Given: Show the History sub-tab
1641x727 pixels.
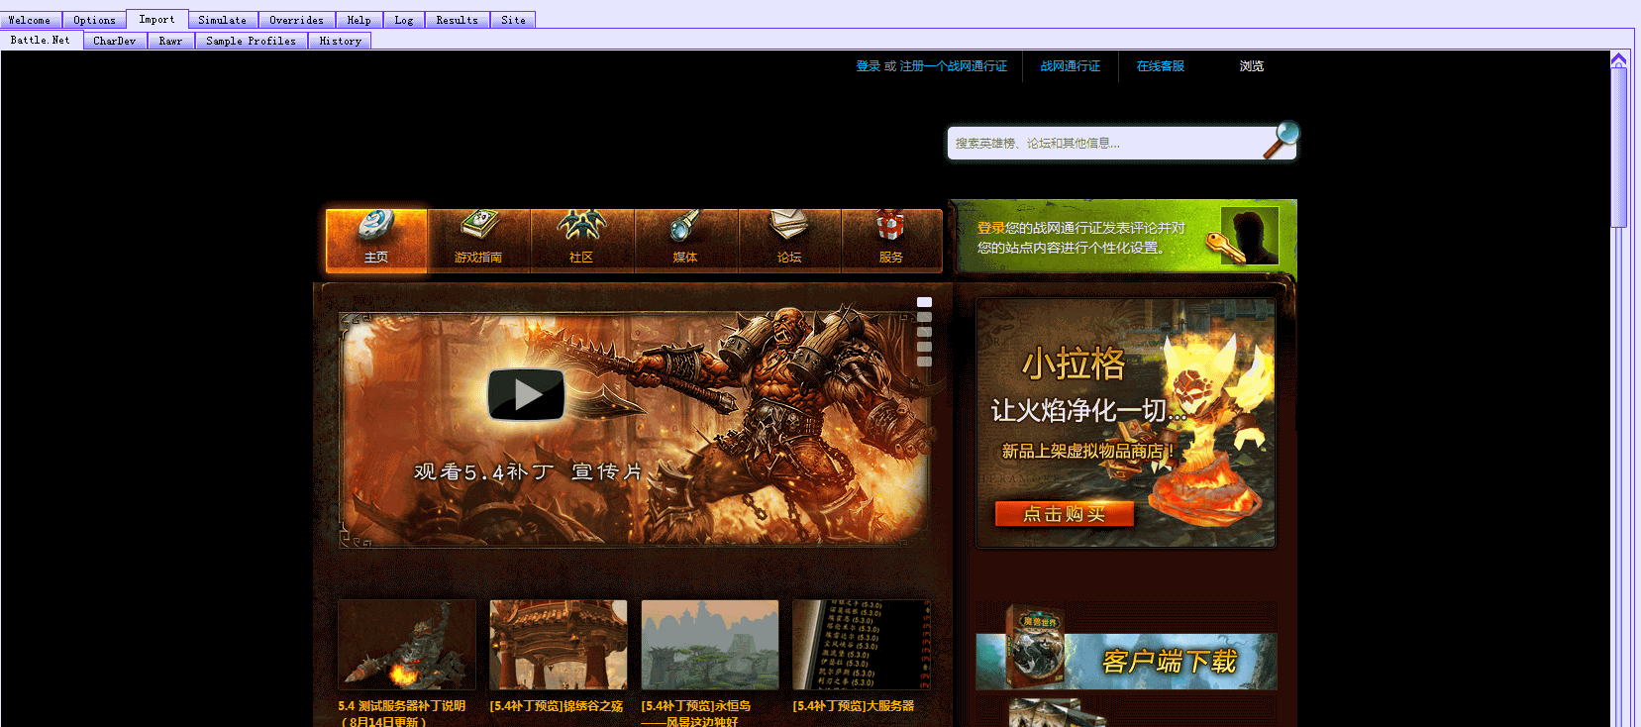Looking at the screenshot, I should click(340, 41).
